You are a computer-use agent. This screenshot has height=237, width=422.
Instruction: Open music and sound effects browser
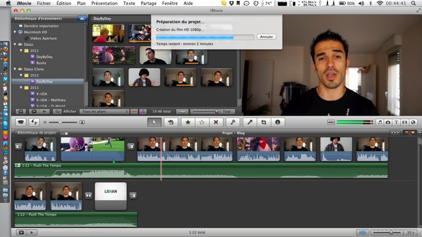[x=379, y=123]
